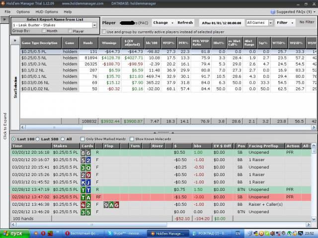The height and width of the screenshot is (238, 318).
Task: Click winnings value $4128.78
Action: (111, 58)
